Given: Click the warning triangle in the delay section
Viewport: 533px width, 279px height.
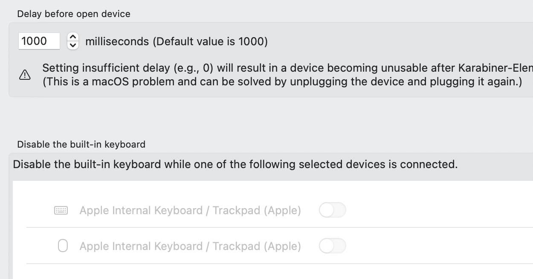Looking at the screenshot, I should pyautogui.click(x=25, y=75).
